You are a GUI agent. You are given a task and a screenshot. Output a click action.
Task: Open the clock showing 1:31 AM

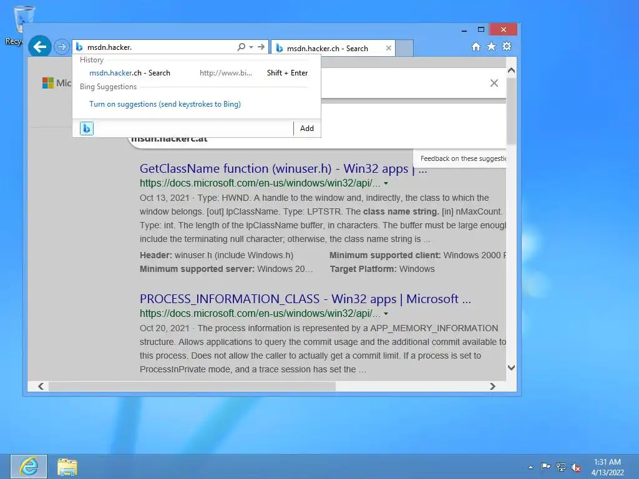[x=607, y=467]
